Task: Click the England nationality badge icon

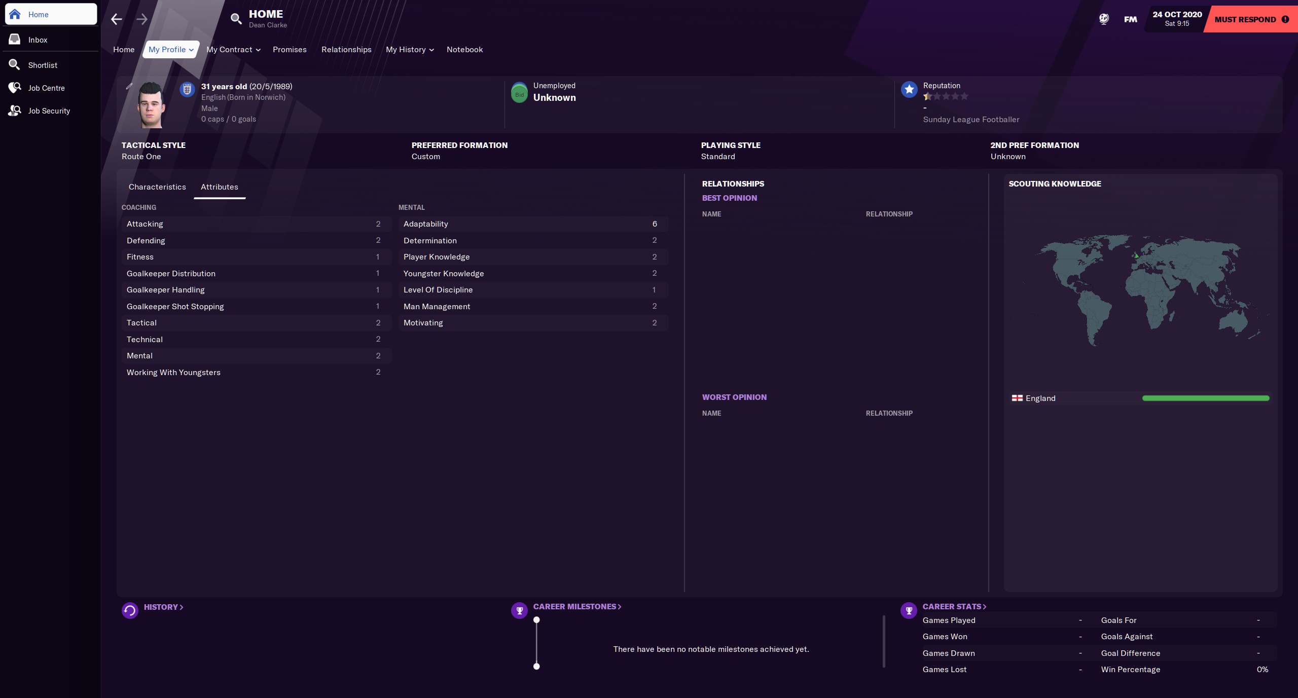Action: (187, 90)
